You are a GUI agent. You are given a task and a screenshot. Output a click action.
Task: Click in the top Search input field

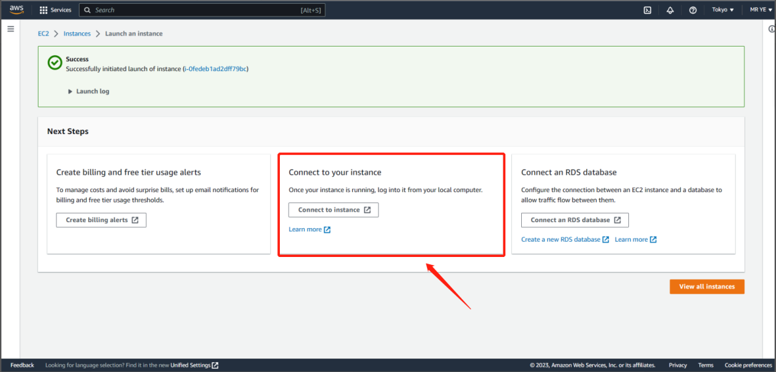[x=196, y=10]
